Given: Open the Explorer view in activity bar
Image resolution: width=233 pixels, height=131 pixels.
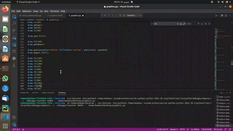Looking at the screenshot, I should [x=14, y=16].
